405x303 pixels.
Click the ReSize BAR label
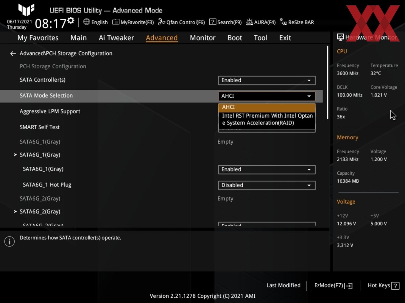click(x=301, y=22)
